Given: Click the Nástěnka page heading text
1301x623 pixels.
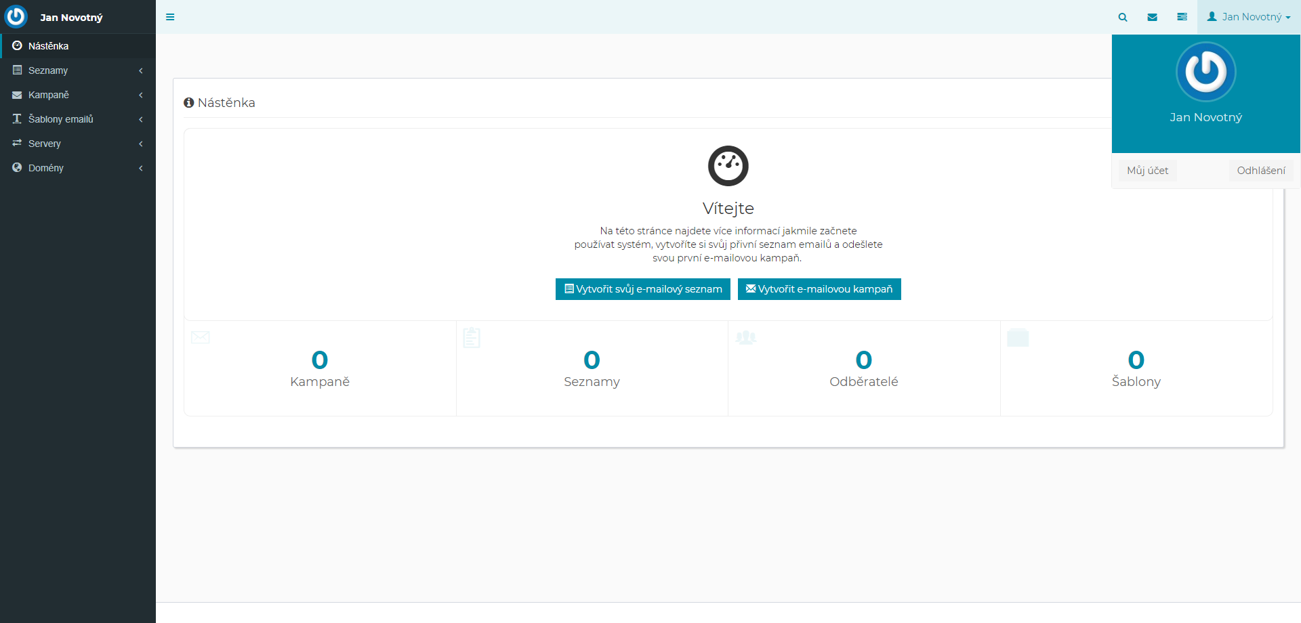Looking at the screenshot, I should pos(226,103).
